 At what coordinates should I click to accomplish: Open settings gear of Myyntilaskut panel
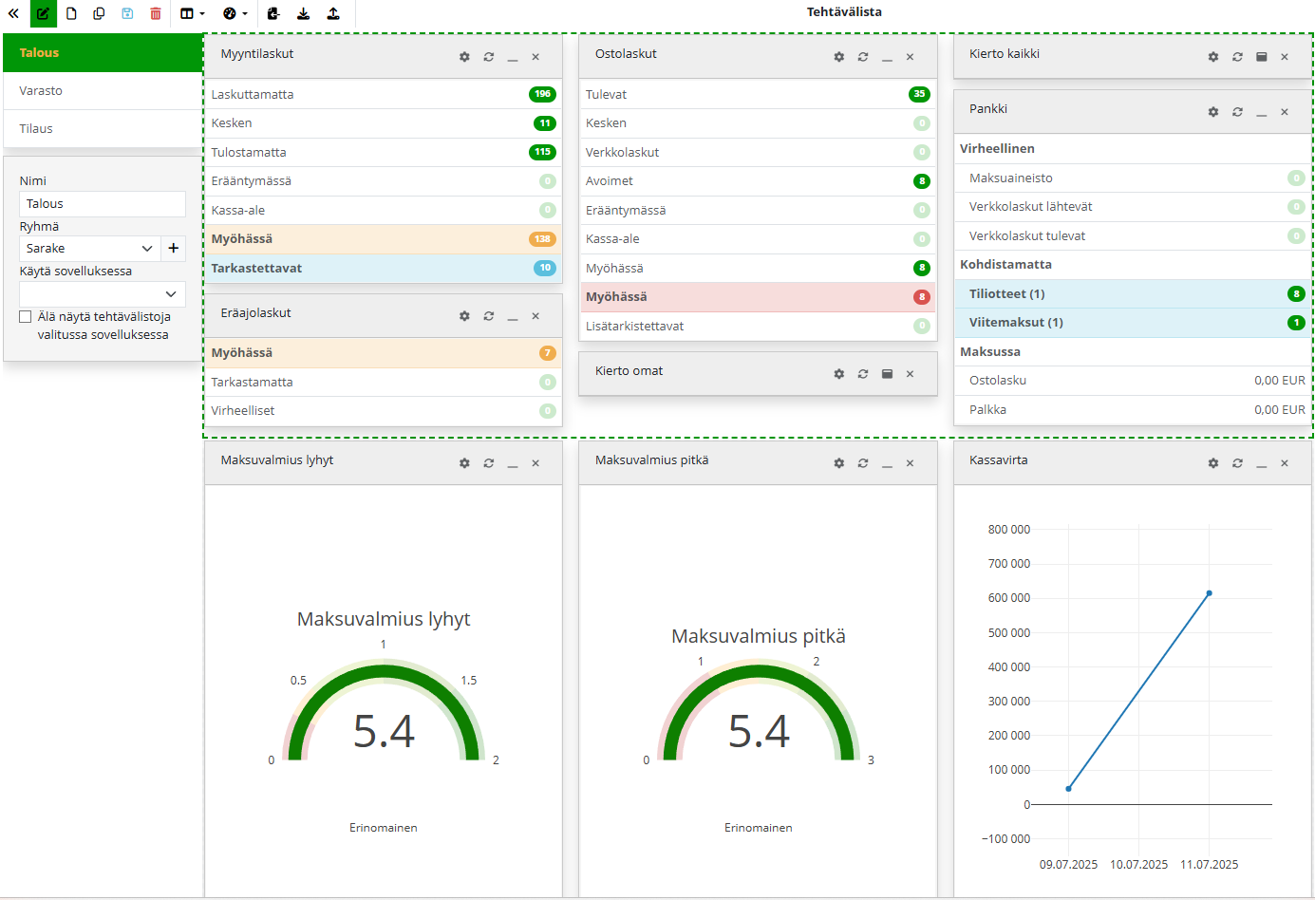coord(464,57)
